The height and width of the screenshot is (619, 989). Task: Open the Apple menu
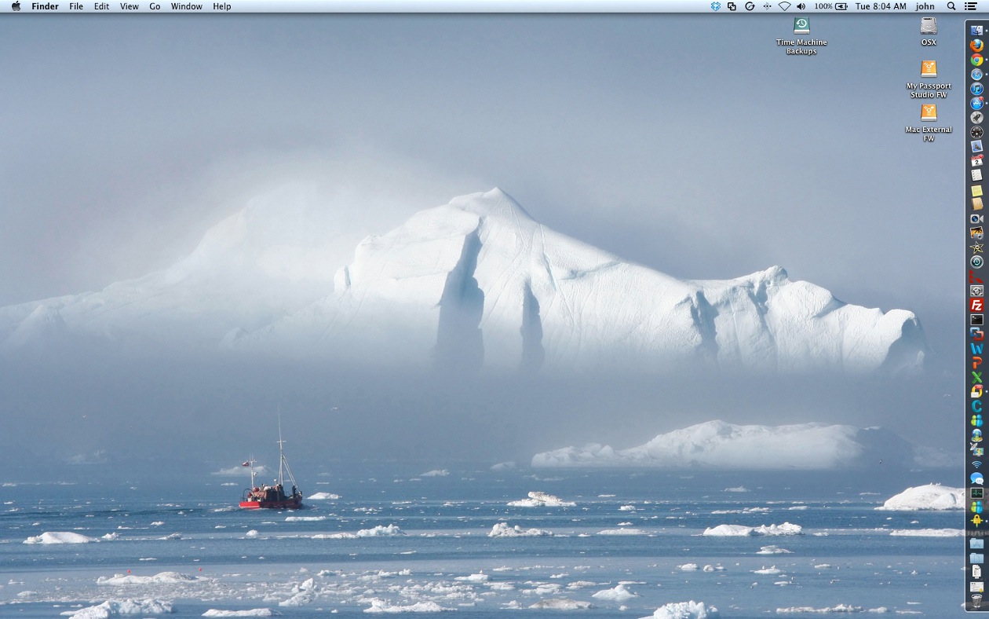pos(16,6)
